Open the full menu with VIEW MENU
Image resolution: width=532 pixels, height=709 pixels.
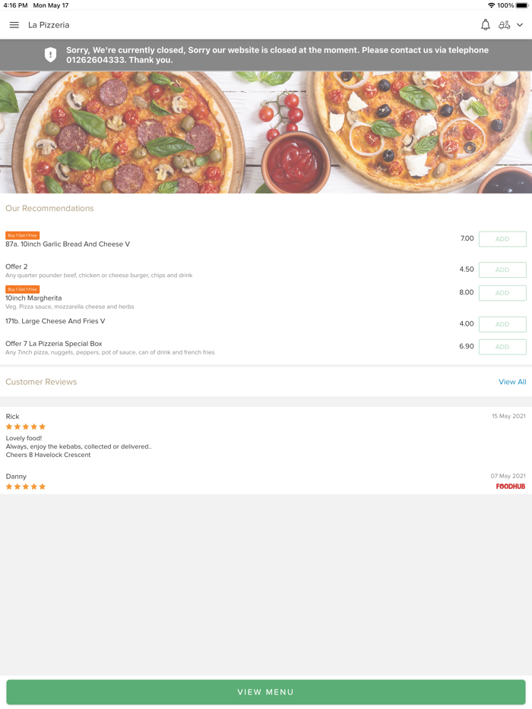266,692
